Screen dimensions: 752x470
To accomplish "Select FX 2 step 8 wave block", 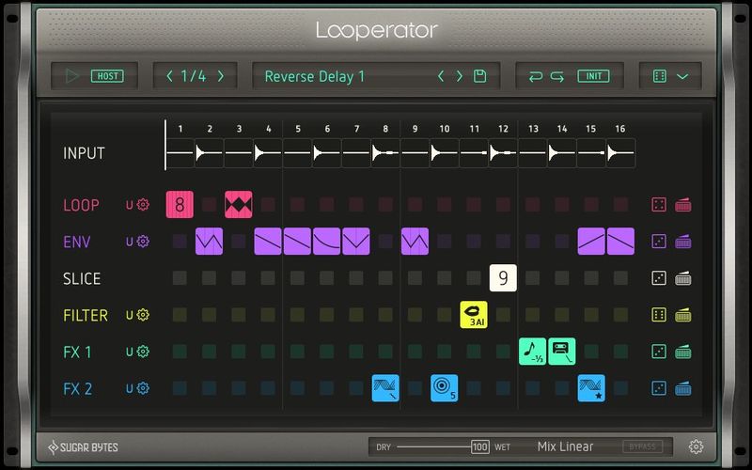I will [385, 388].
